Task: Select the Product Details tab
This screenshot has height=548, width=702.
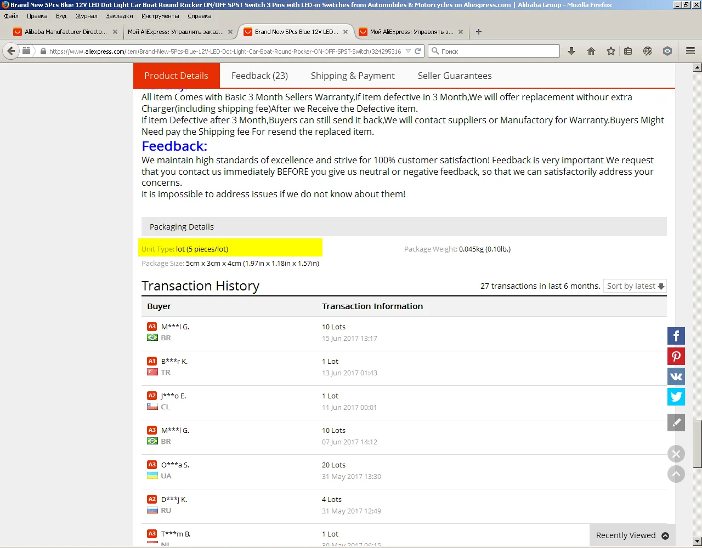Action: click(x=176, y=76)
